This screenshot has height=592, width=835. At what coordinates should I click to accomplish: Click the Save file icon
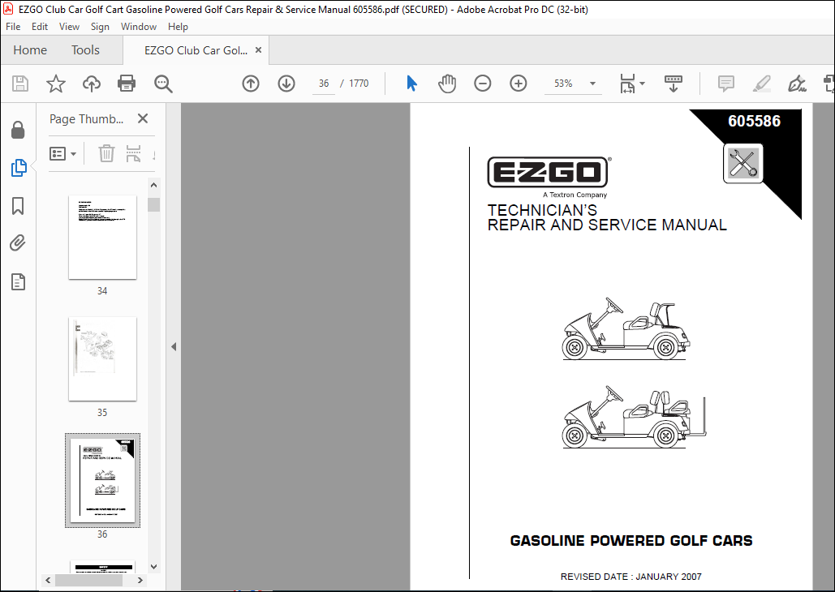(20, 84)
